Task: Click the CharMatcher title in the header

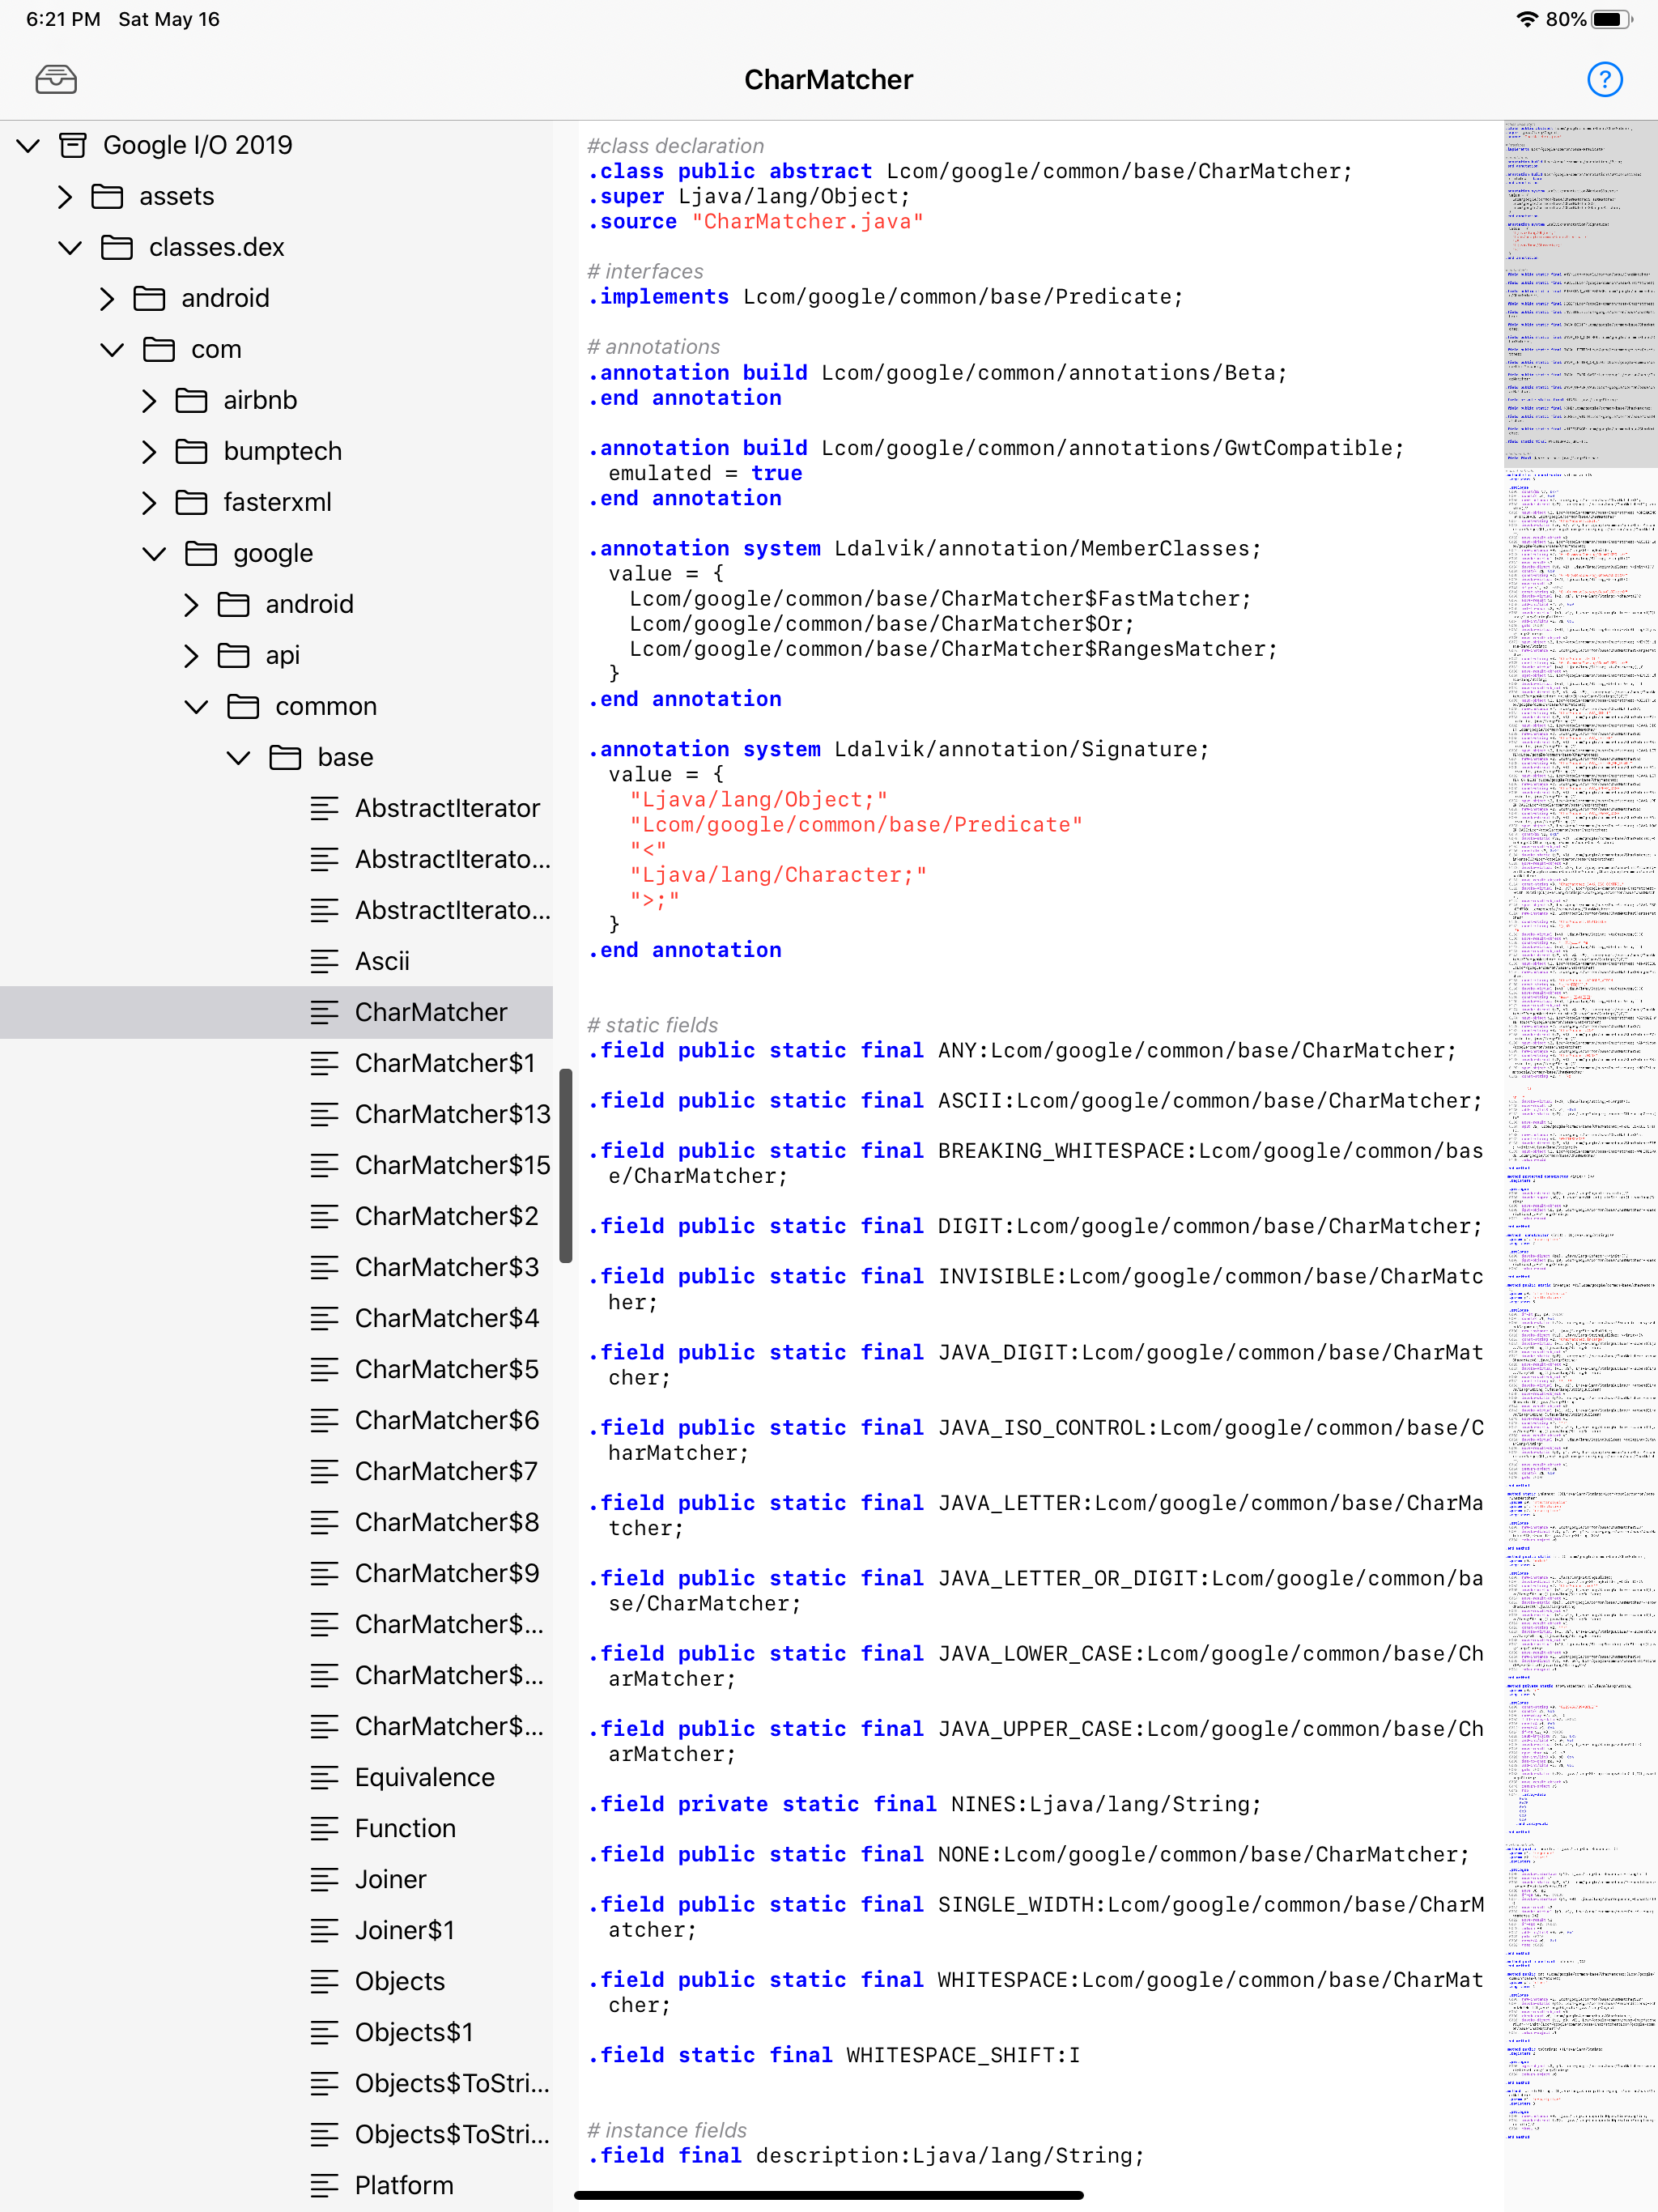Action: [828, 80]
